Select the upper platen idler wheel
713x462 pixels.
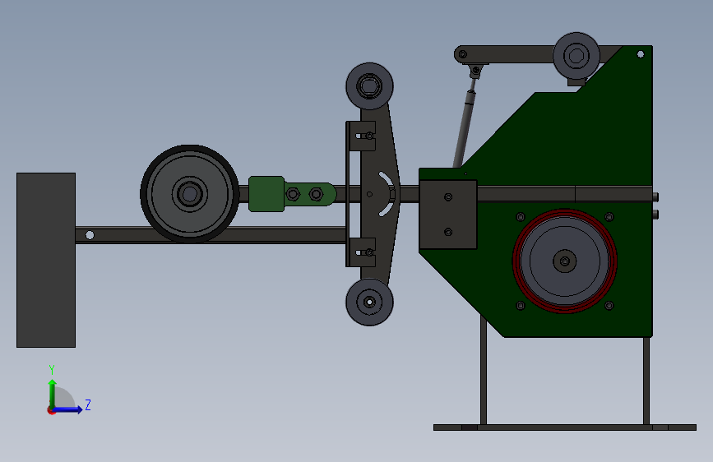pos(369,86)
